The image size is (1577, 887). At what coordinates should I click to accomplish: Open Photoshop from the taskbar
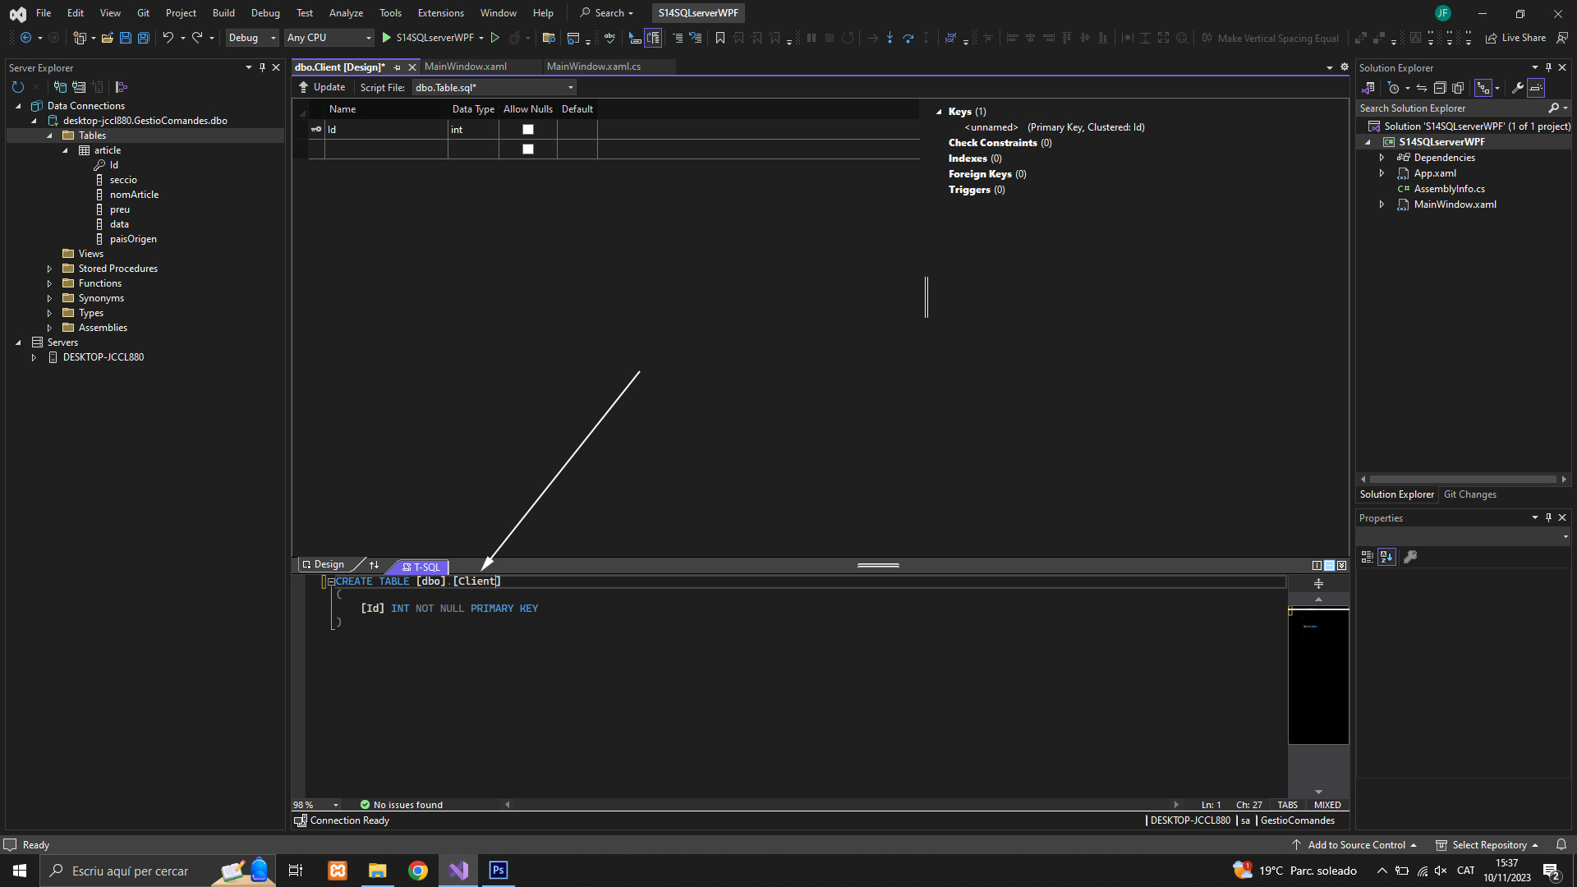498,871
